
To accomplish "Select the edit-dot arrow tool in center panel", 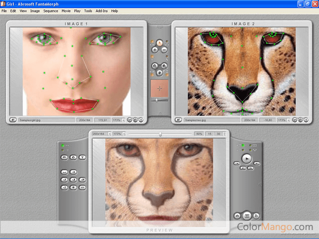I will [159, 43].
